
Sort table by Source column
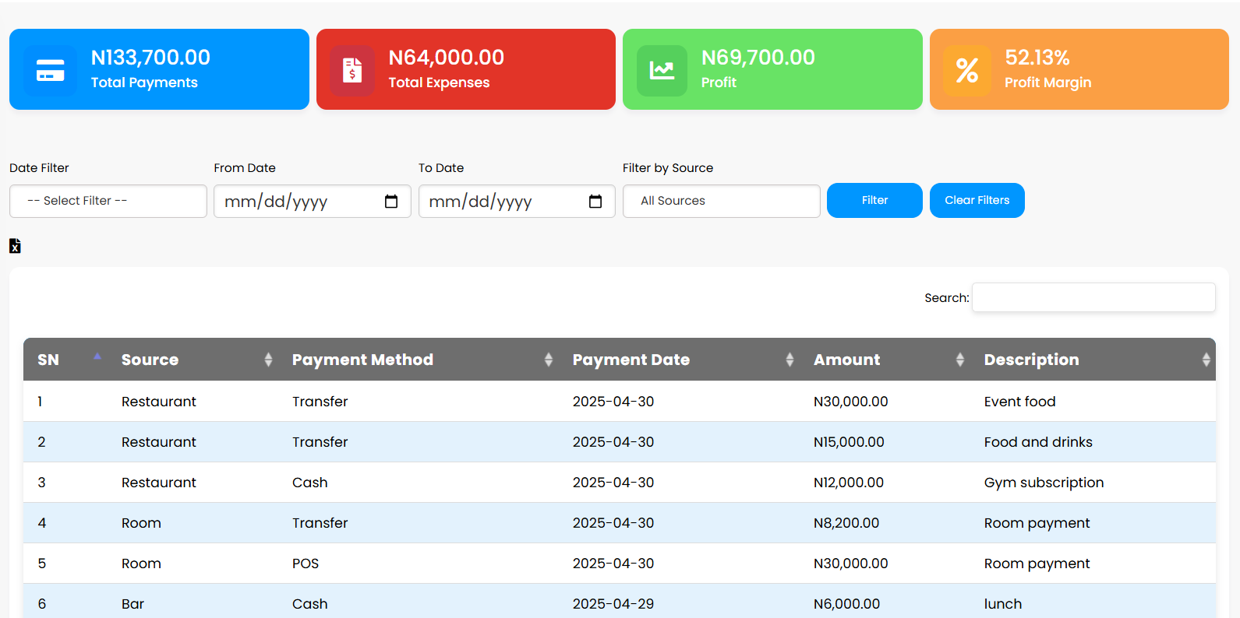coord(193,360)
